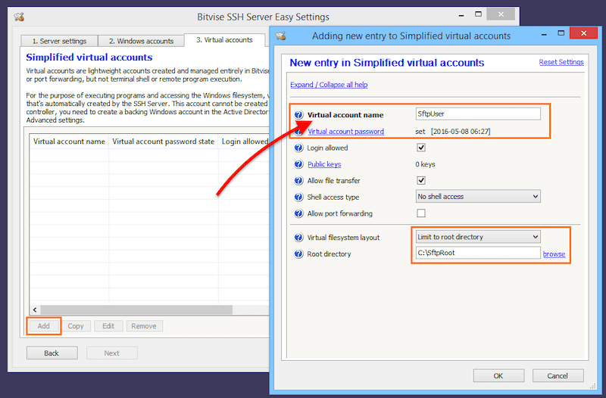
Task: Toggle the Login allowed checkbox
Action: (x=421, y=148)
